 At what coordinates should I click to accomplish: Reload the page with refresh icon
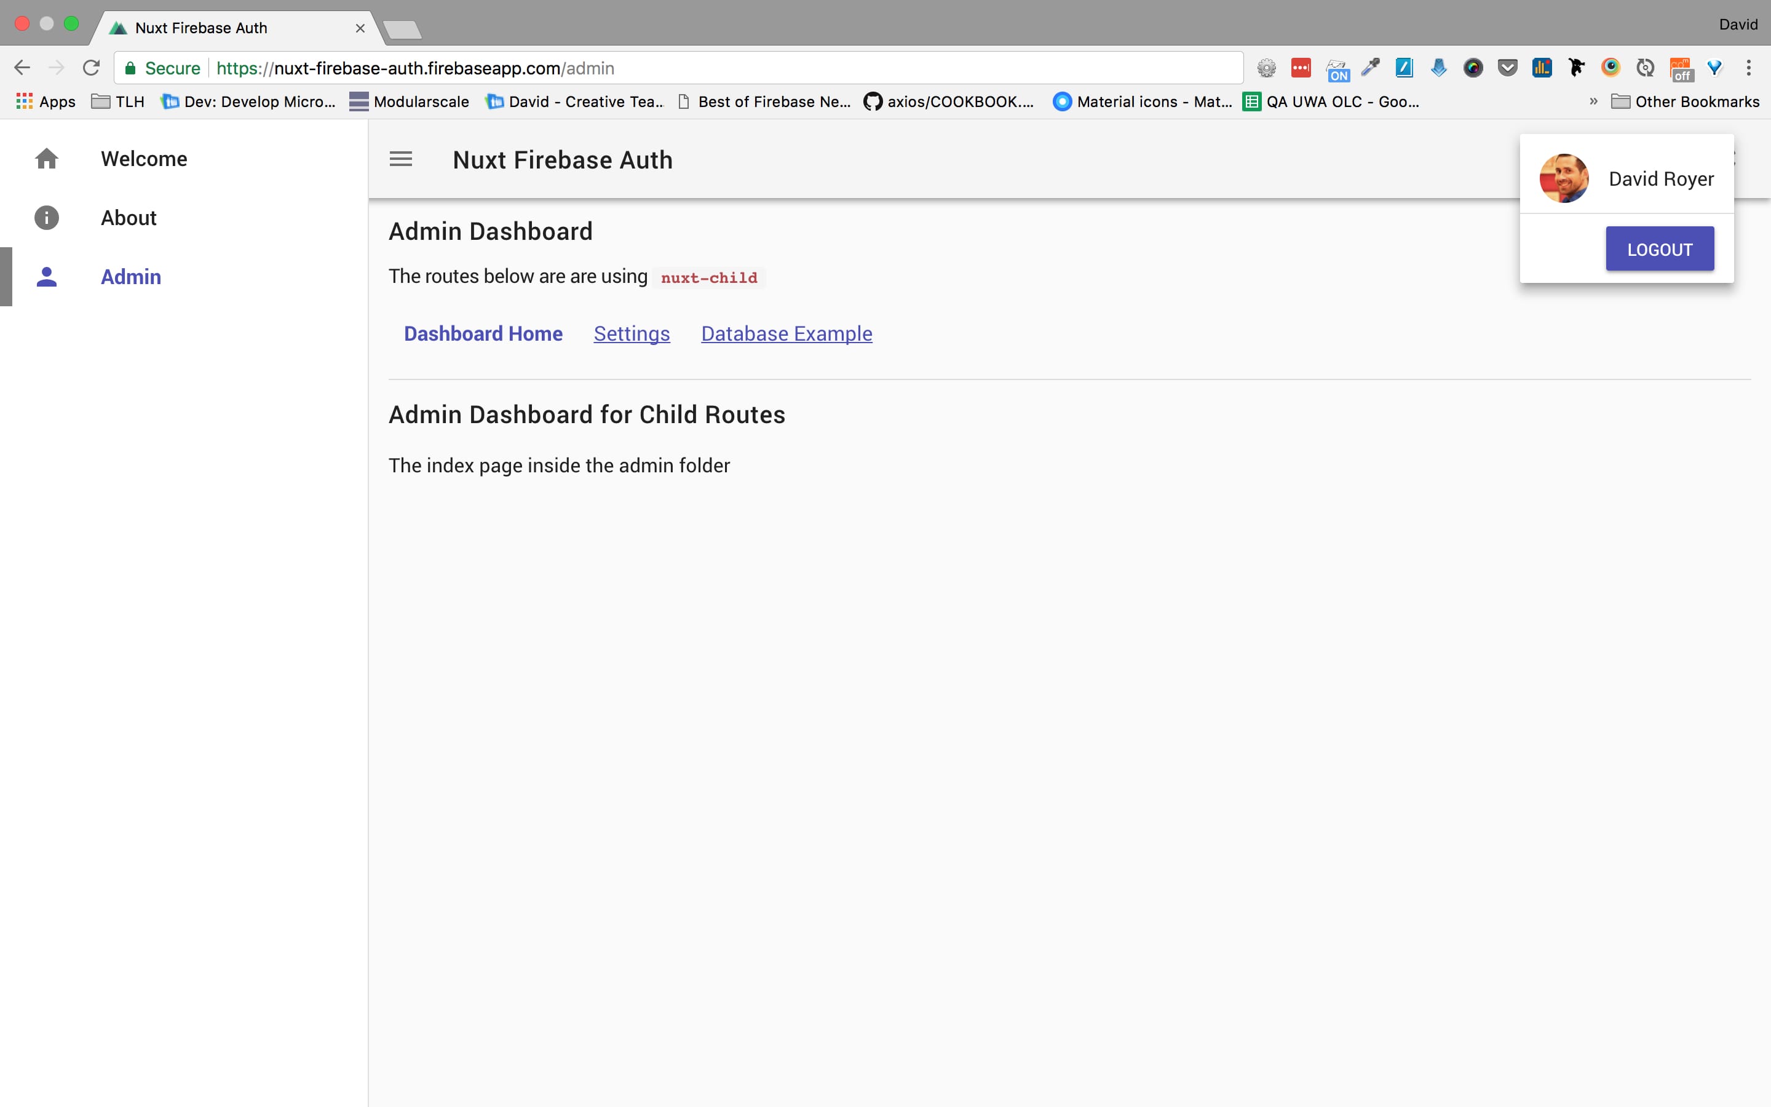(91, 68)
